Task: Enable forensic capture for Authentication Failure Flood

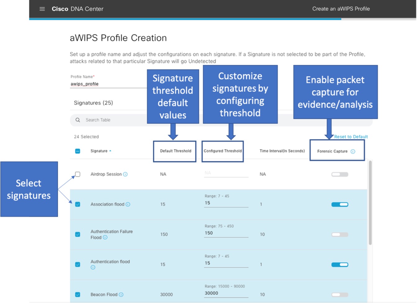Action: [x=340, y=235]
